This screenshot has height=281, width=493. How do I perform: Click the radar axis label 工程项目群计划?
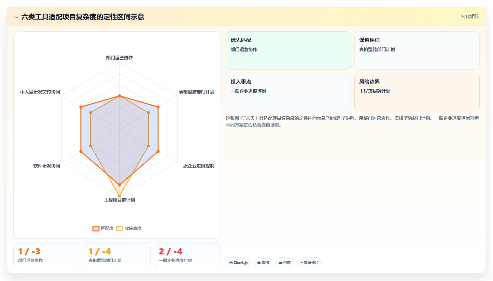[x=119, y=200]
